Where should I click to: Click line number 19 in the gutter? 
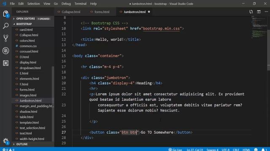[x=64, y=78]
